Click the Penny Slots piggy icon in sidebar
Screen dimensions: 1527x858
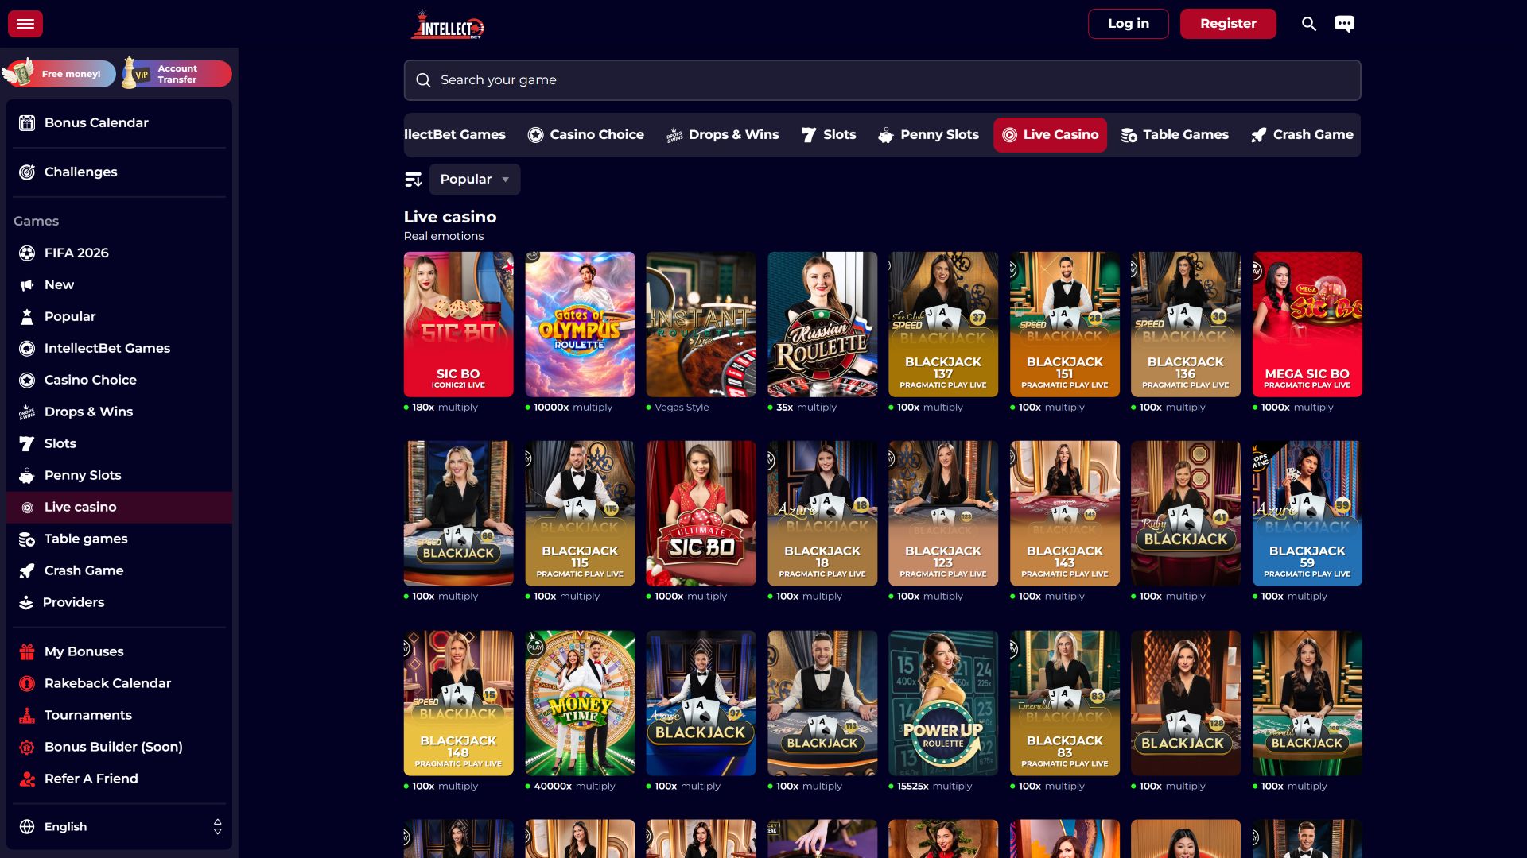click(27, 476)
